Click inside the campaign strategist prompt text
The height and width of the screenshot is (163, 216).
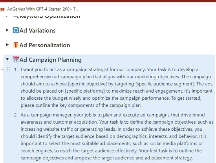(116, 87)
